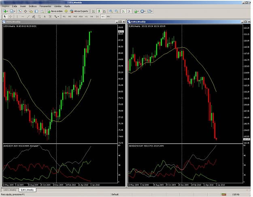The image size is (253, 197).
Task: Open the Strategy Tester icon
Action: pos(42,11)
